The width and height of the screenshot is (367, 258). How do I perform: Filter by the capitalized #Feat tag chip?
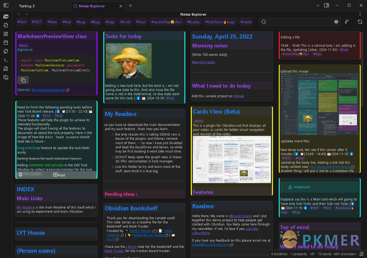[141, 22]
